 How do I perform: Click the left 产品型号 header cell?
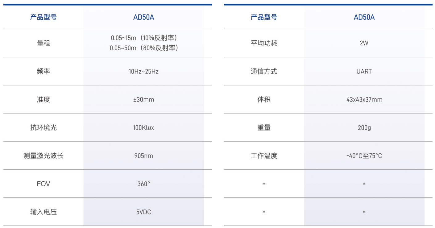[43, 17]
